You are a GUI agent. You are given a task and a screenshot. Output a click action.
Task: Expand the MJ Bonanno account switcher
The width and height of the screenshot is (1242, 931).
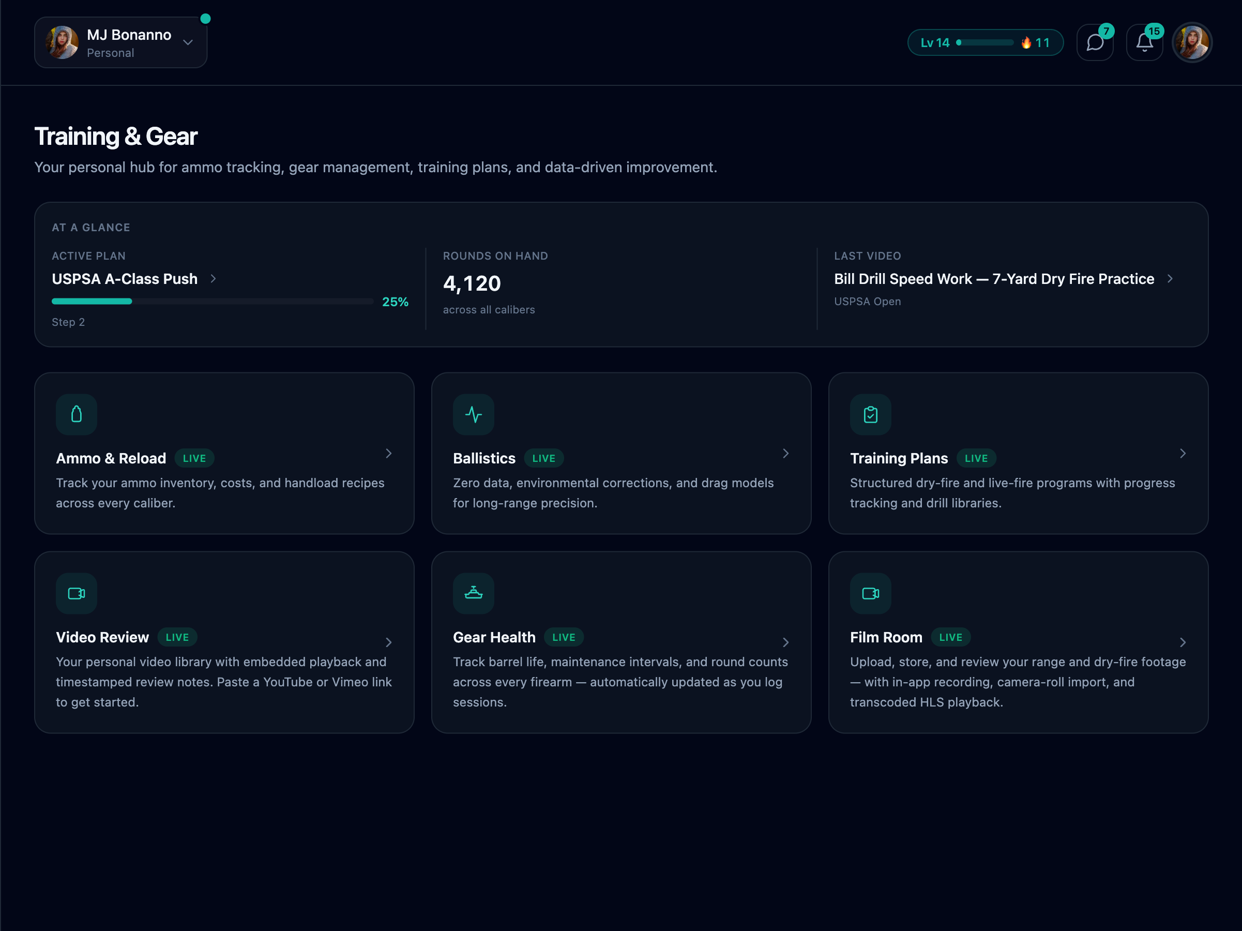tap(120, 43)
